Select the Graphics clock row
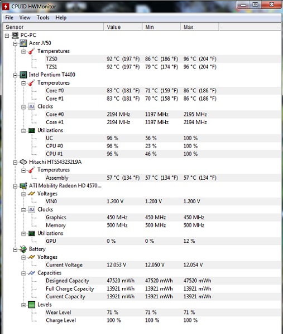This screenshot has width=283, height=334. (x=162, y=218)
